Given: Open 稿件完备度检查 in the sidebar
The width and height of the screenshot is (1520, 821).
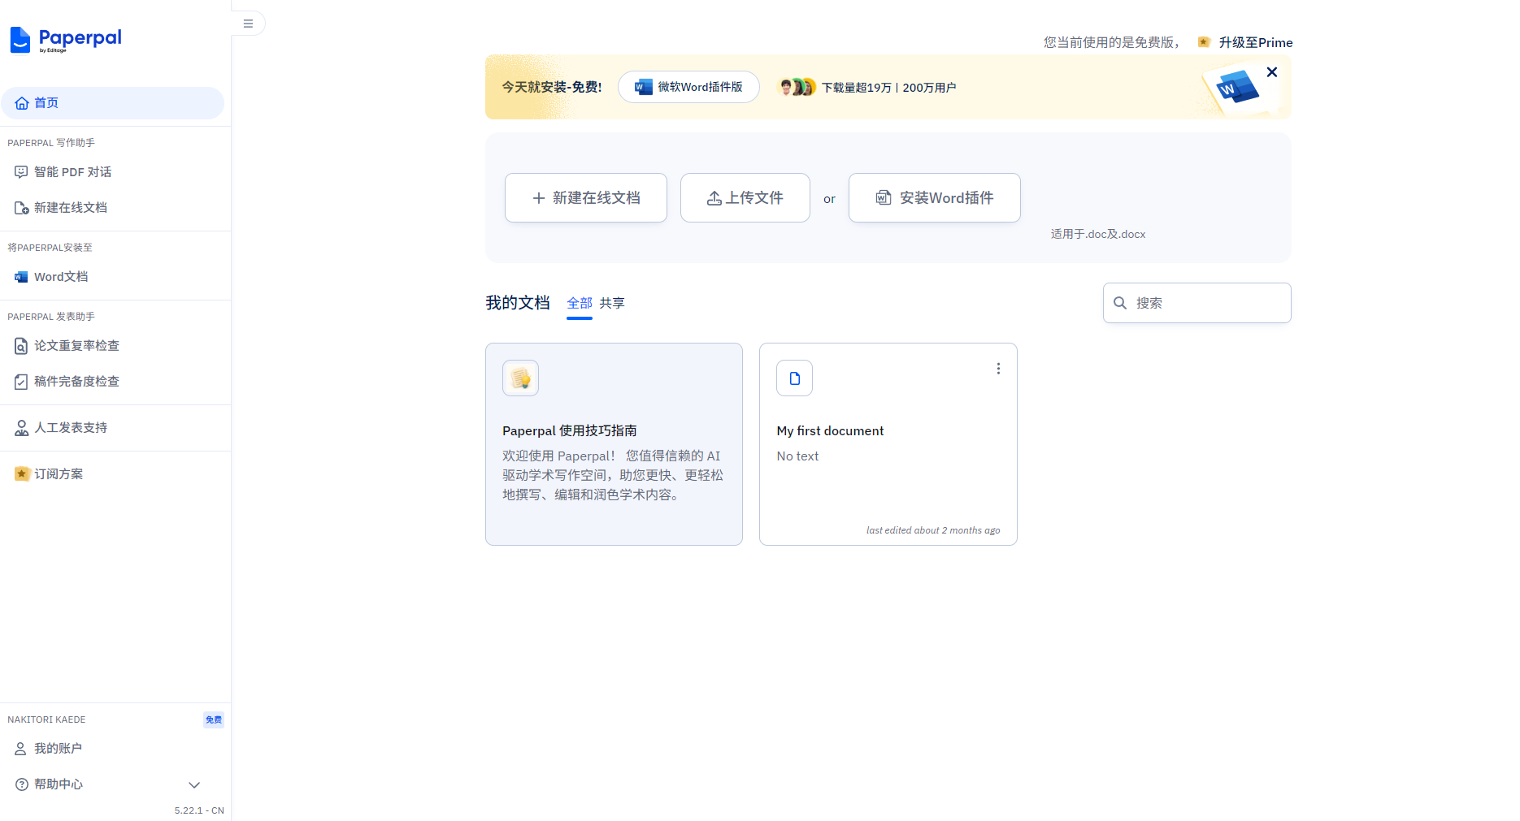Looking at the screenshot, I should pyautogui.click(x=112, y=382).
